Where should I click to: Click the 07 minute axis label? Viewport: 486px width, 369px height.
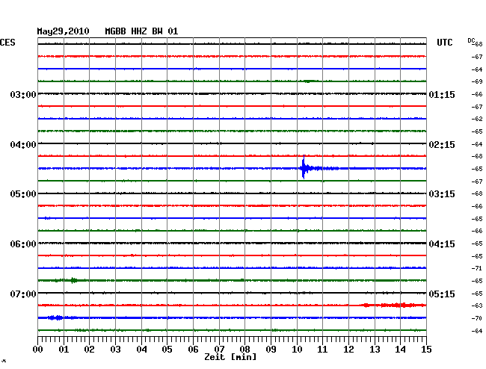219,350
